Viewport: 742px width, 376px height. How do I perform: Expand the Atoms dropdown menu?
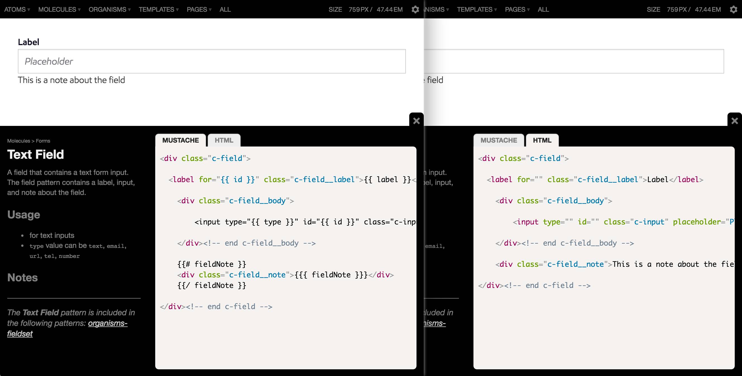tap(17, 9)
